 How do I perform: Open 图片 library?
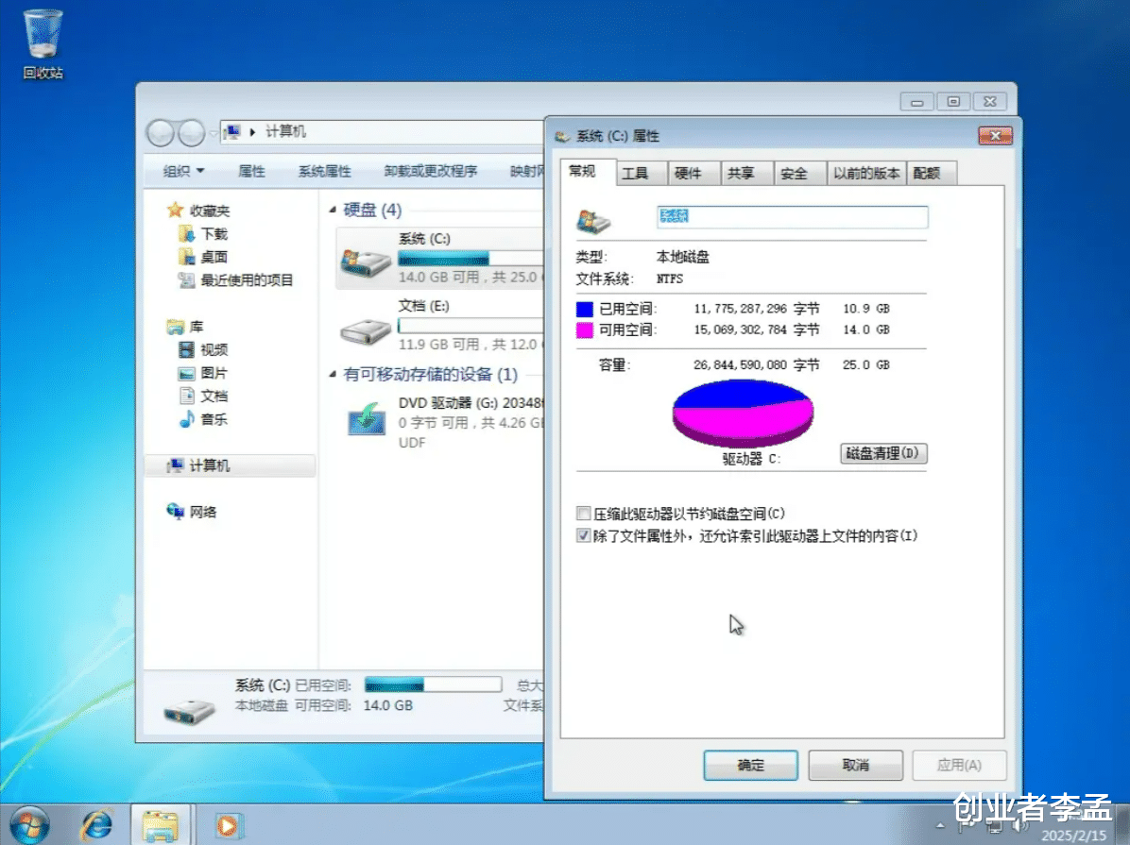pos(214,372)
